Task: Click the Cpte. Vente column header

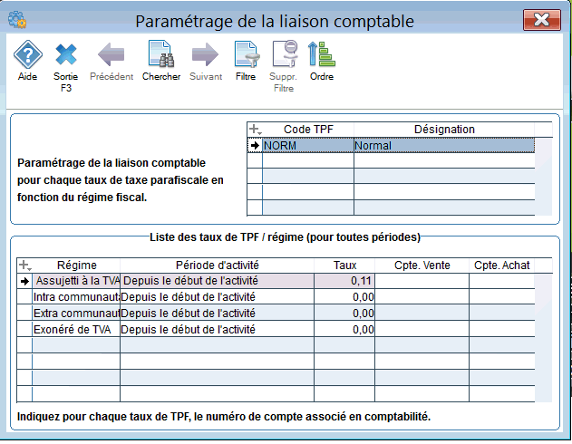Action: tap(422, 265)
